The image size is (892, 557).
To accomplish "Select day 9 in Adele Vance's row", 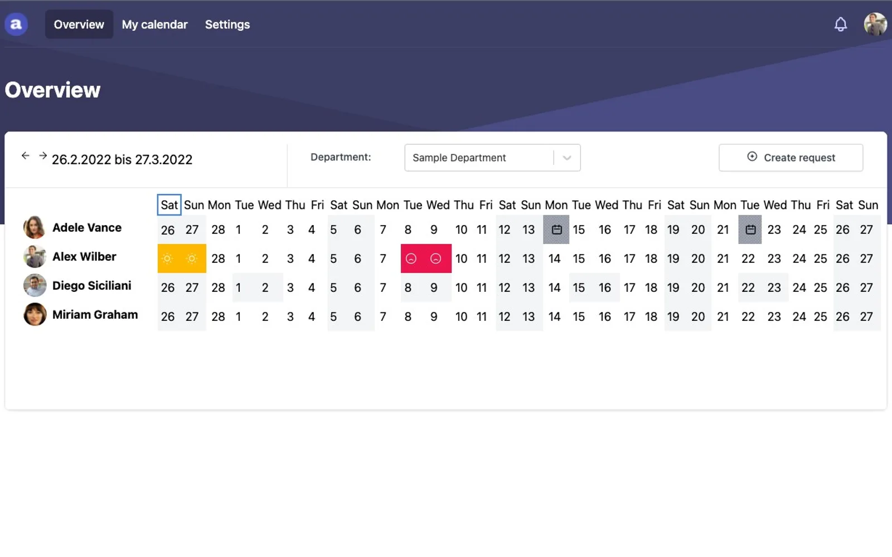I will (434, 229).
